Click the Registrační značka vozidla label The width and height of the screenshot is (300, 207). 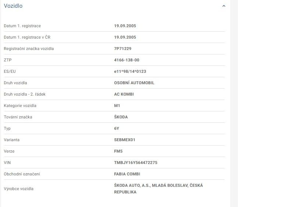(x=29, y=49)
